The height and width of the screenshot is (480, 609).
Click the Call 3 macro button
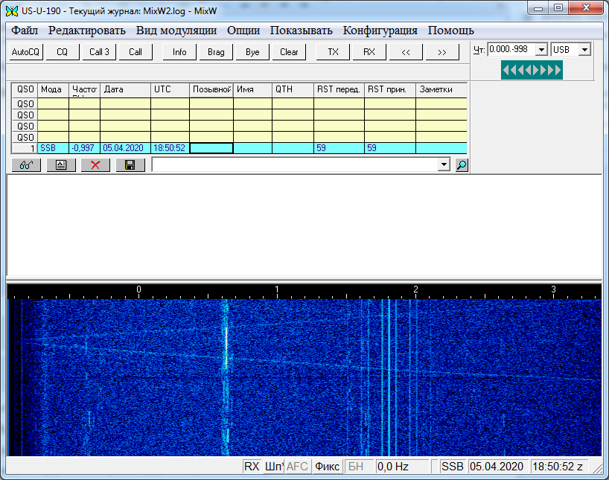(x=99, y=52)
